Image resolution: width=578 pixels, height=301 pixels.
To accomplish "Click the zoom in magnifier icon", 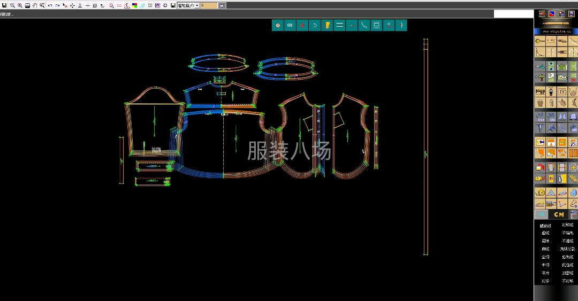I will pos(20,5).
